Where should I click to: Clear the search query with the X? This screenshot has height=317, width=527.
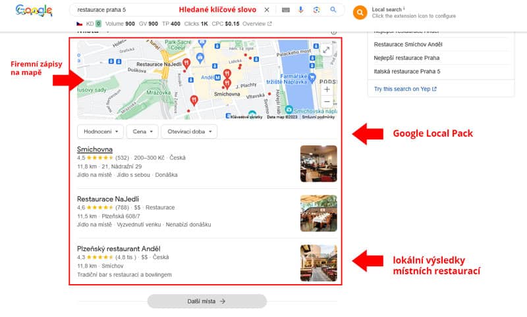point(267,10)
